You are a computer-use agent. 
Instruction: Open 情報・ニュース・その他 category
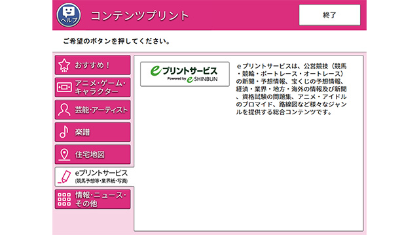(93, 199)
